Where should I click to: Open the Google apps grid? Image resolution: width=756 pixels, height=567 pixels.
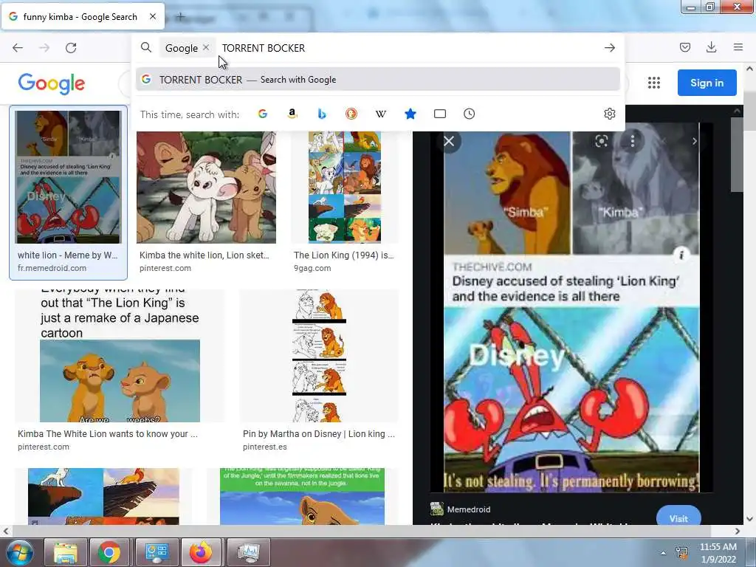(x=654, y=83)
